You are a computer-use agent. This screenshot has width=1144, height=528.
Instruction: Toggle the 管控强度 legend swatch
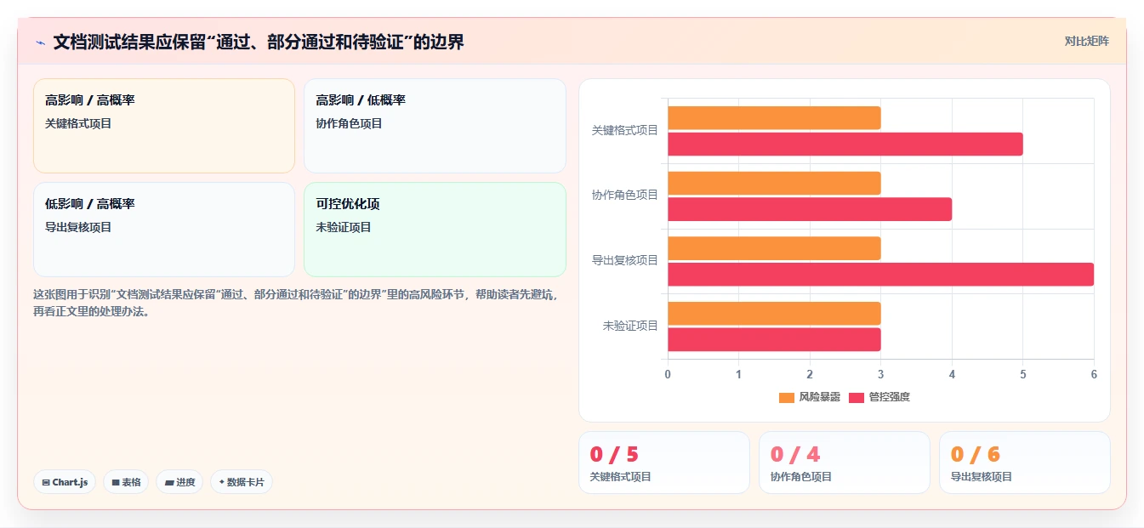point(857,397)
